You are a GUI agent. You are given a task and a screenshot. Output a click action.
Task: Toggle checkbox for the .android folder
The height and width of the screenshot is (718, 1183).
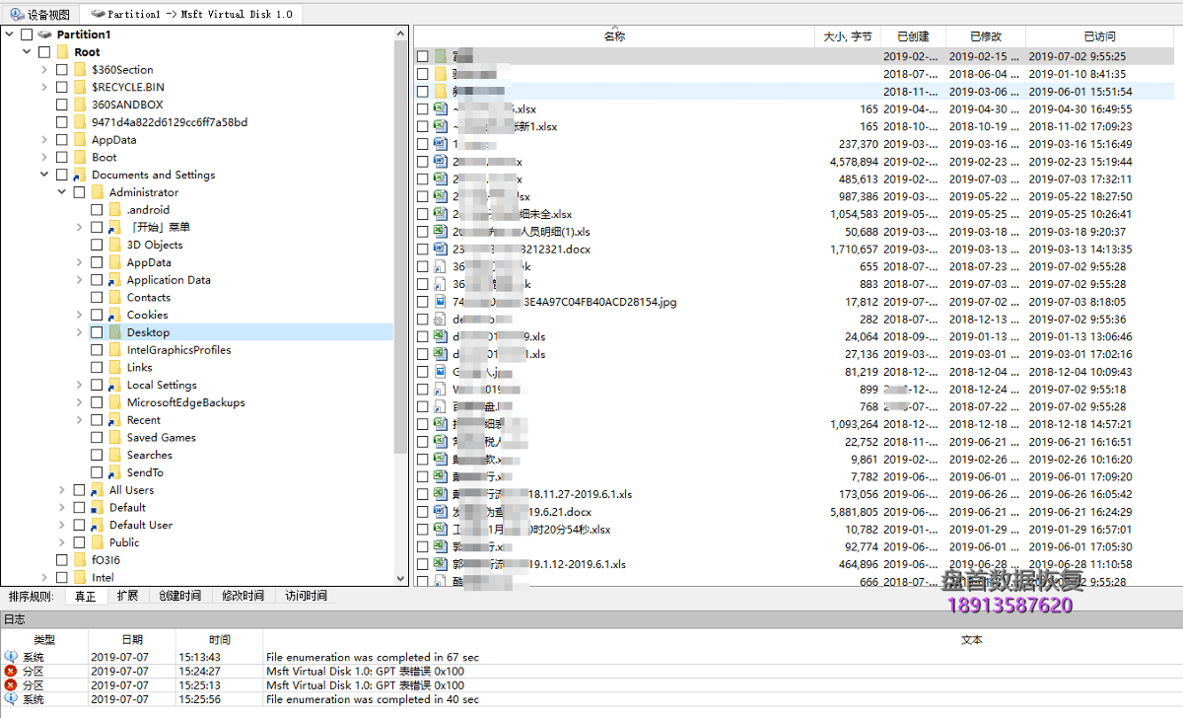97,210
